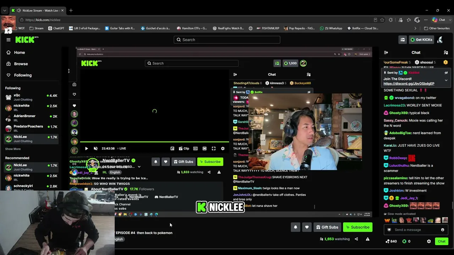This screenshot has width=454, height=255.
Task: Unmute audio in the streamed NerdBallerTV player
Action: pos(95,148)
